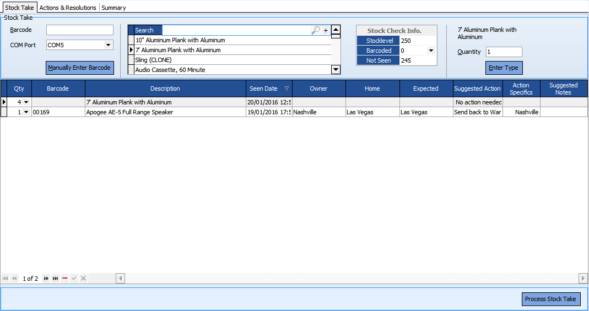Viewport: 589px width, 311px height.
Task: Click barcode cell 00169
Action: (58, 112)
